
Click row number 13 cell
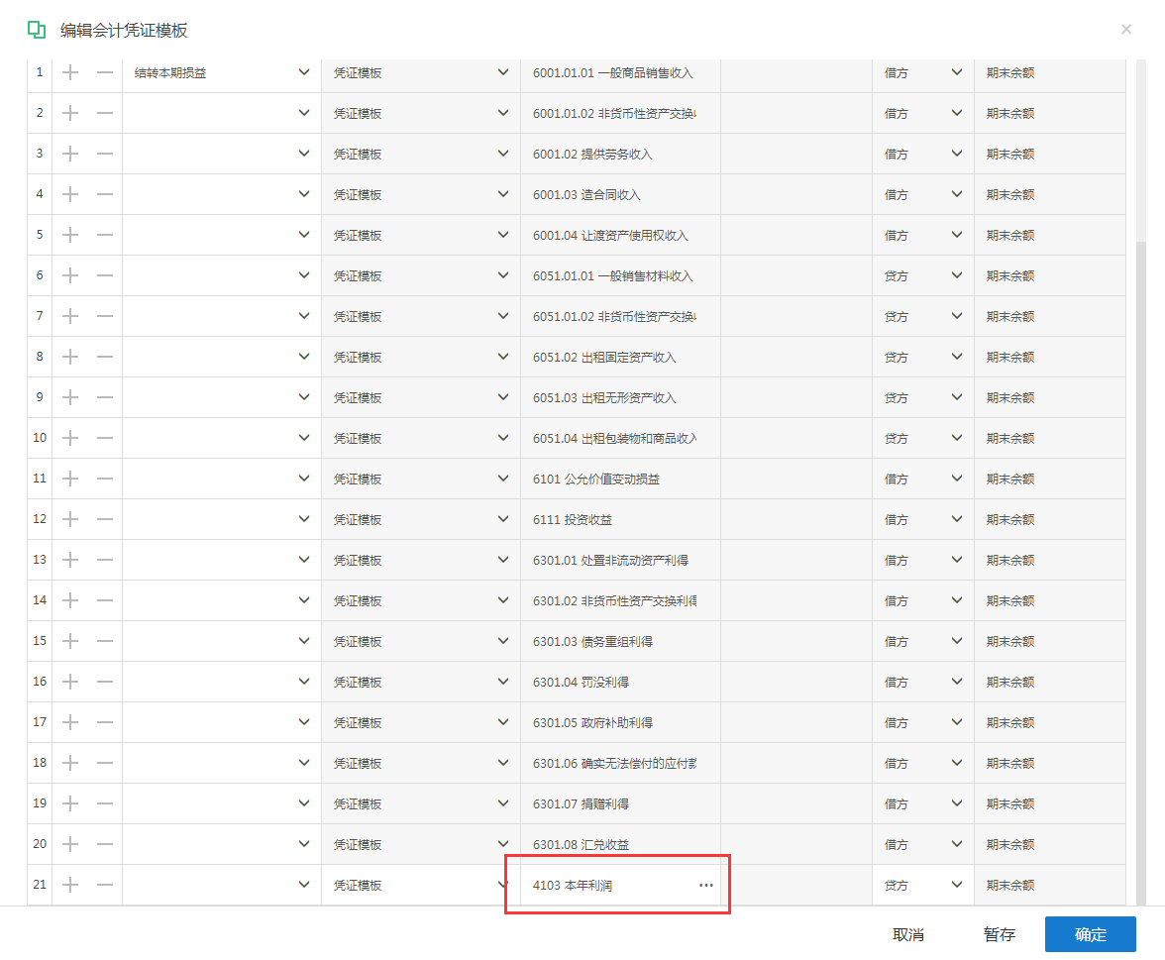pos(40,561)
